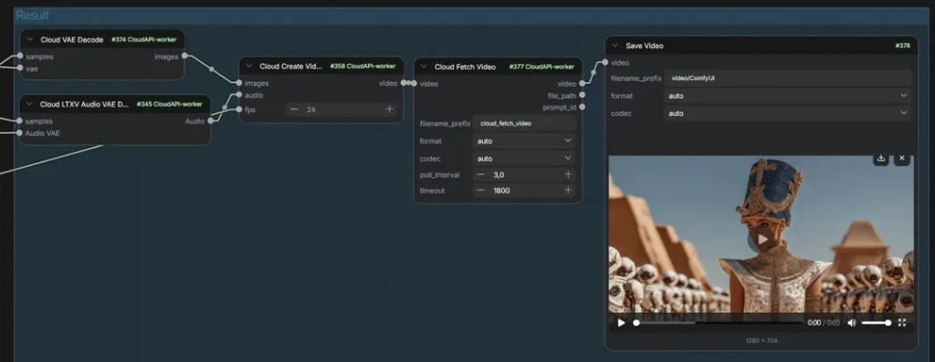This screenshot has width=935, height=362.
Task: Play the video with the bottom play button
Action: (x=621, y=323)
